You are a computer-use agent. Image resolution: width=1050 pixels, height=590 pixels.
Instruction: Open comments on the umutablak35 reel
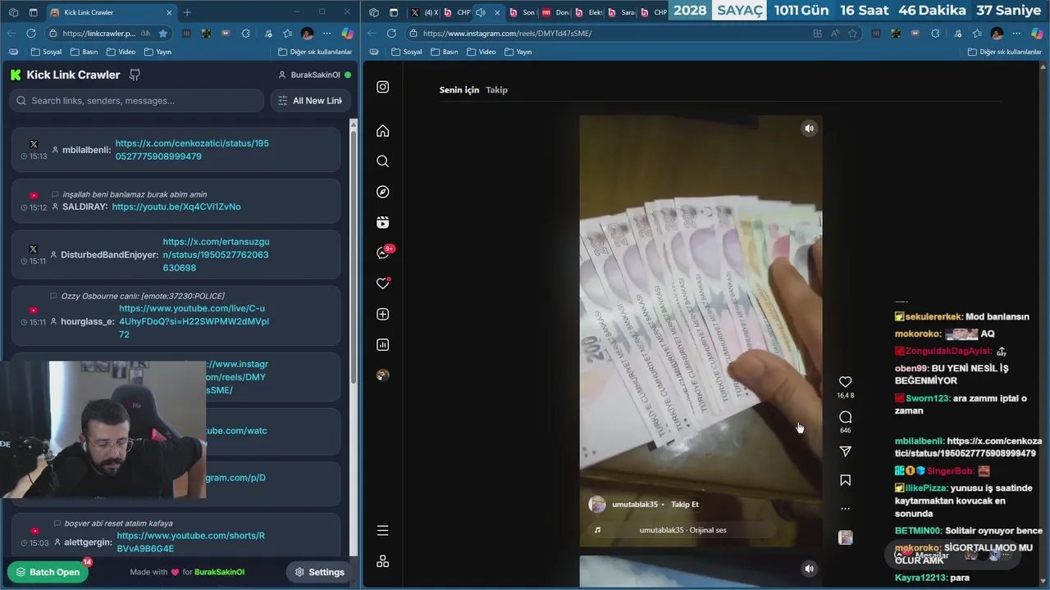845,417
